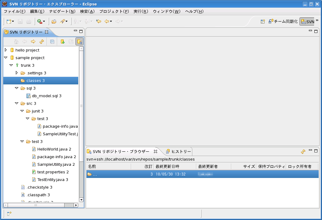
Task: Open the プロジェクト menu
Action: 114,11
